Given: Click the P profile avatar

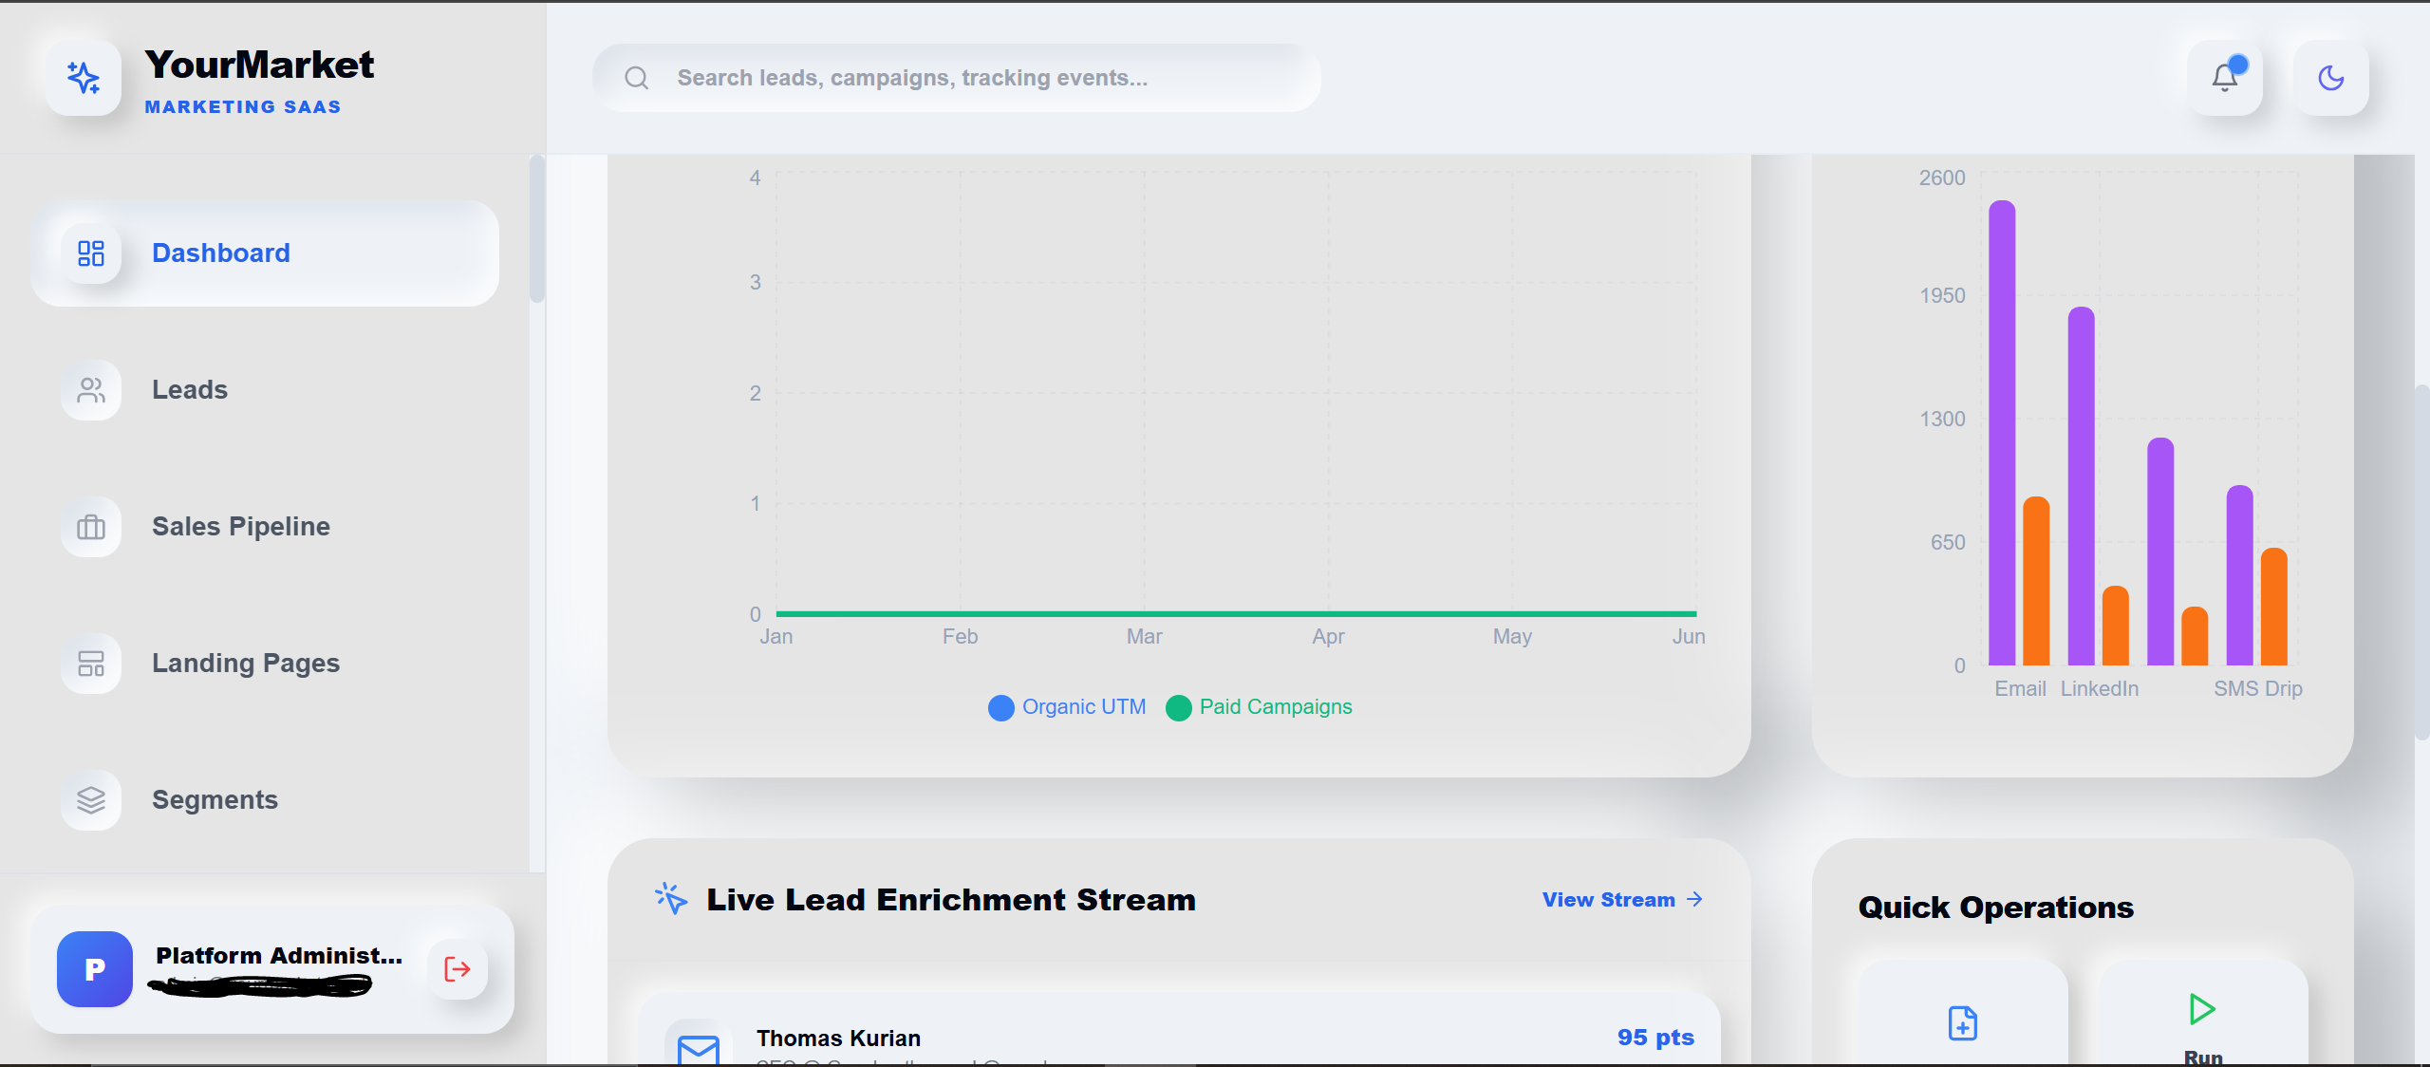Looking at the screenshot, I should click(95, 969).
